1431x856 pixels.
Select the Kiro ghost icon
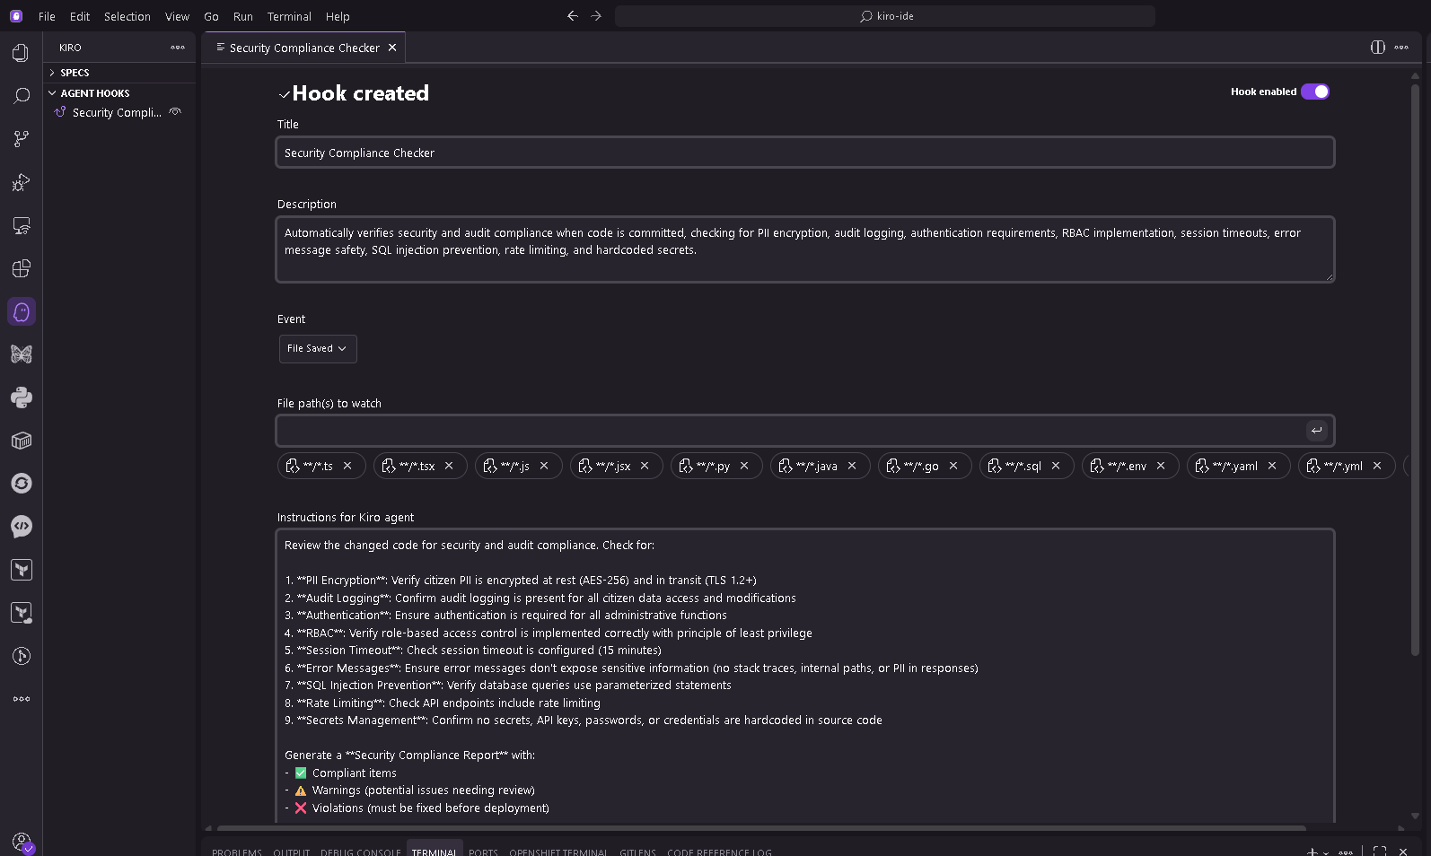tap(21, 311)
